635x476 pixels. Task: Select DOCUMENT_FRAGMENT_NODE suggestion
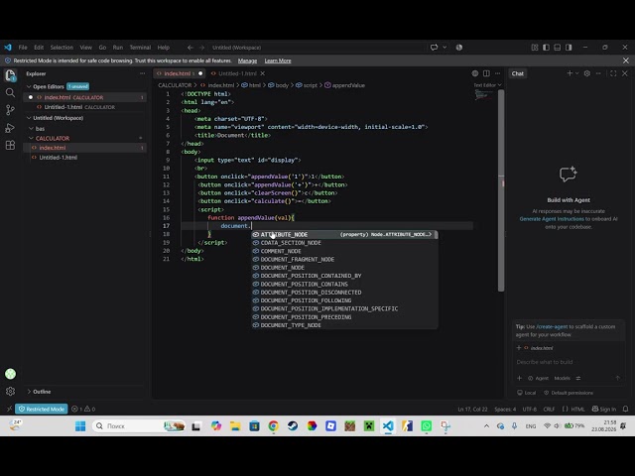pyautogui.click(x=344, y=259)
